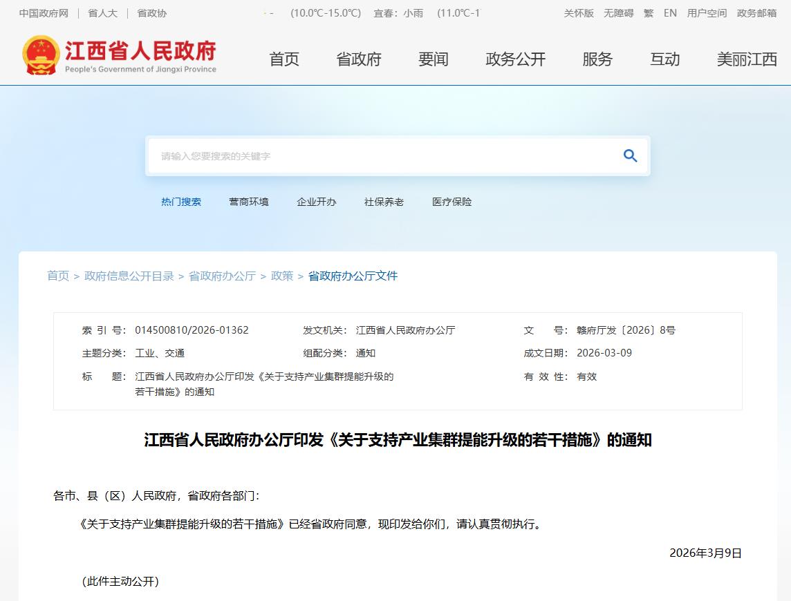
Task: Select 要闻 in the main navigation
Action: point(433,59)
